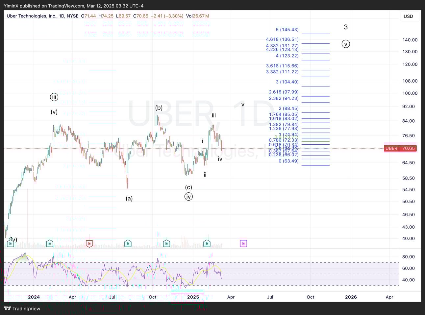
Task: Click the 140.00 price axis label
Action: 410,40
